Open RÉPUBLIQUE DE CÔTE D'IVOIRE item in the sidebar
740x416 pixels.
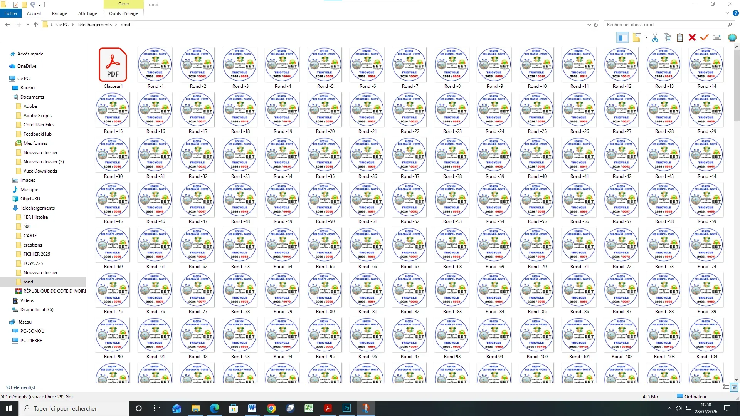tap(54, 291)
